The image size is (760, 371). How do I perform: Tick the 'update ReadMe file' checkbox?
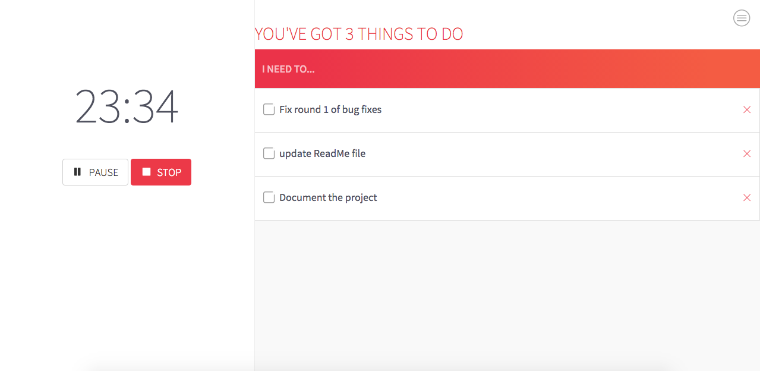click(x=269, y=153)
